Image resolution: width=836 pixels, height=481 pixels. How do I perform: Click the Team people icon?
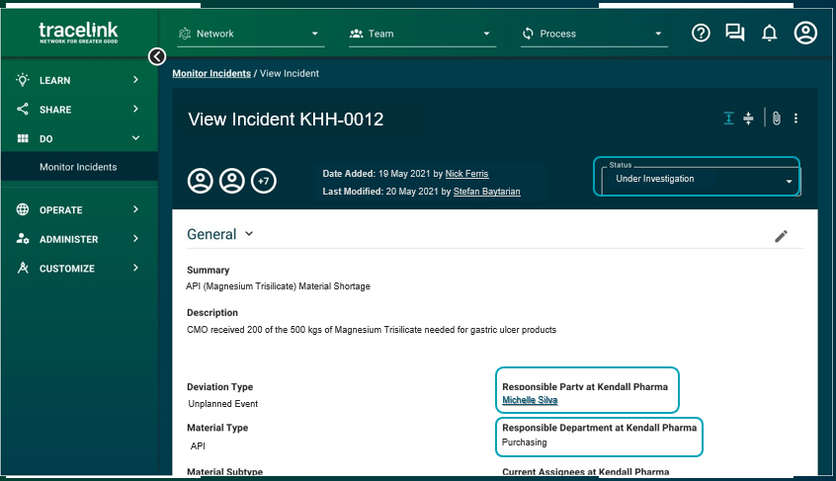tap(356, 34)
